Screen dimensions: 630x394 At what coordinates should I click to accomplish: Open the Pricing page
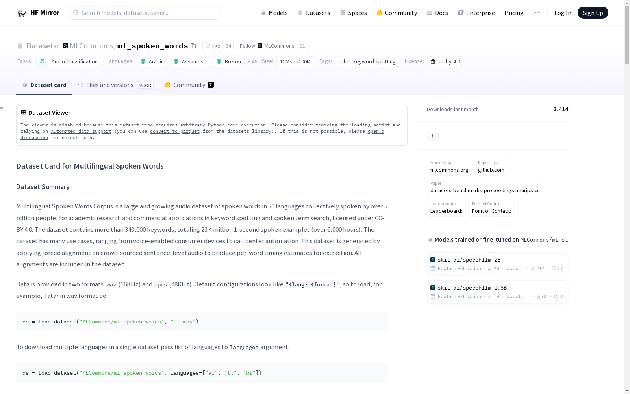click(x=514, y=13)
